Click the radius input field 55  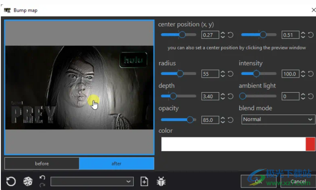tap(210, 74)
